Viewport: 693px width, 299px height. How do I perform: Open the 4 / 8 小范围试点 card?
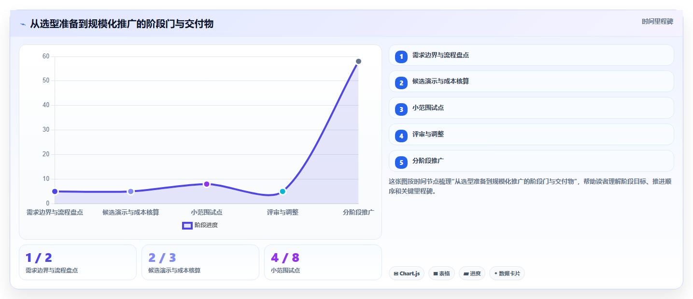(323, 262)
